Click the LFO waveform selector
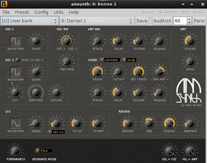 (x=15, y=123)
